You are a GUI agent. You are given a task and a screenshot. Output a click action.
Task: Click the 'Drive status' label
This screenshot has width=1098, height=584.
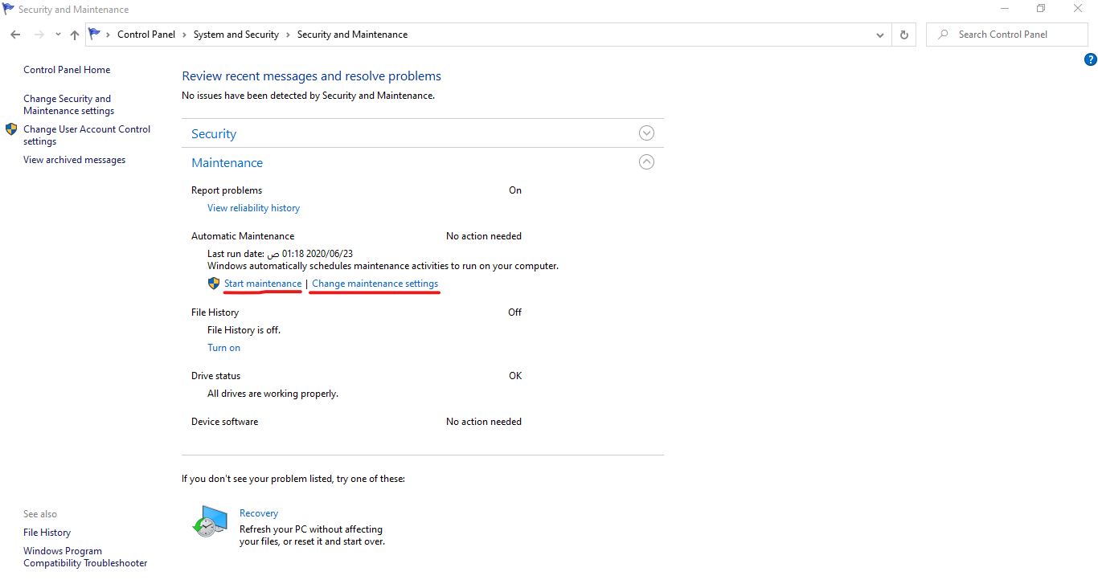215,376
